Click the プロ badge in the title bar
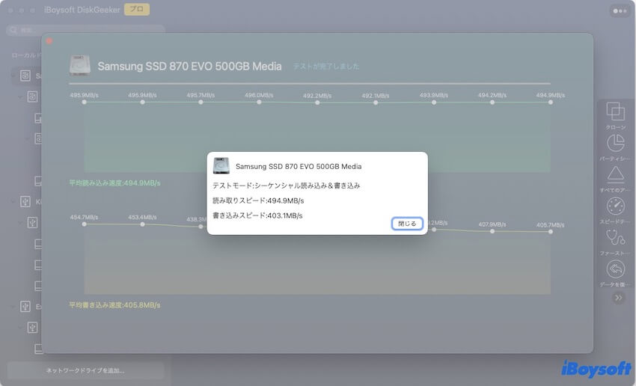This screenshot has width=636, height=386. click(x=136, y=10)
